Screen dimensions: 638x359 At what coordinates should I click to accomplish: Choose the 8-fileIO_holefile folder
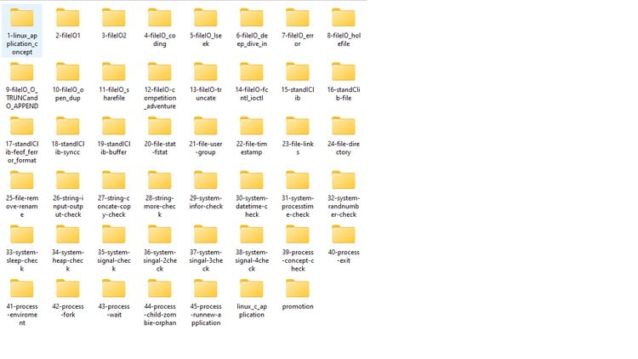[x=343, y=19]
